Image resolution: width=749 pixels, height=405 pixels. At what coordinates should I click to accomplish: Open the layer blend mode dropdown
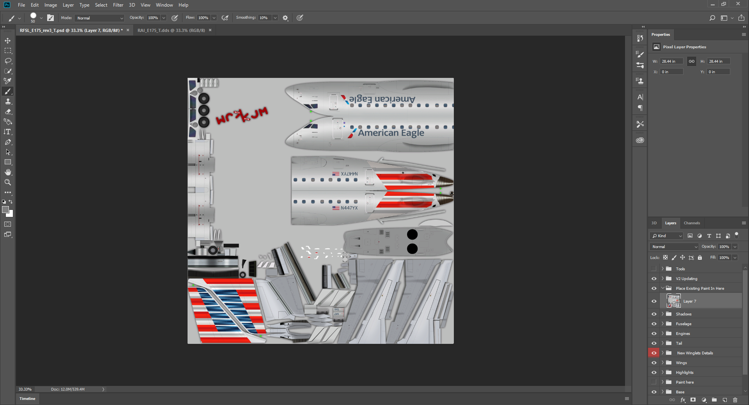674,247
